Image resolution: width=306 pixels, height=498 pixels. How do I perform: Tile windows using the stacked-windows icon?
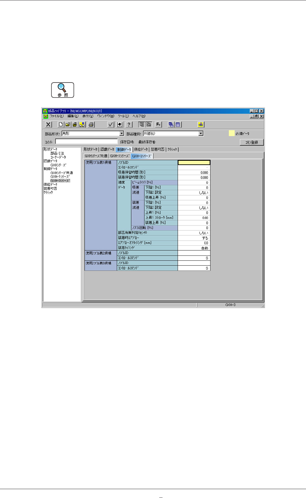click(x=178, y=125)
